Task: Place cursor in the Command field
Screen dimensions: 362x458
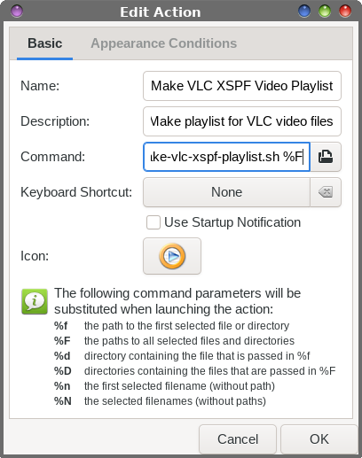Action: 226,157
